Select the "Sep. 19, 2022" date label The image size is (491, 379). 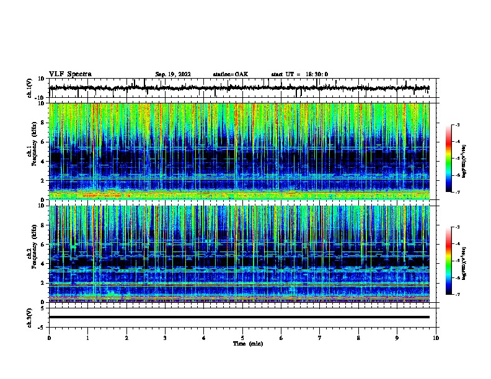pyautogui.click(x=173, y=74)
